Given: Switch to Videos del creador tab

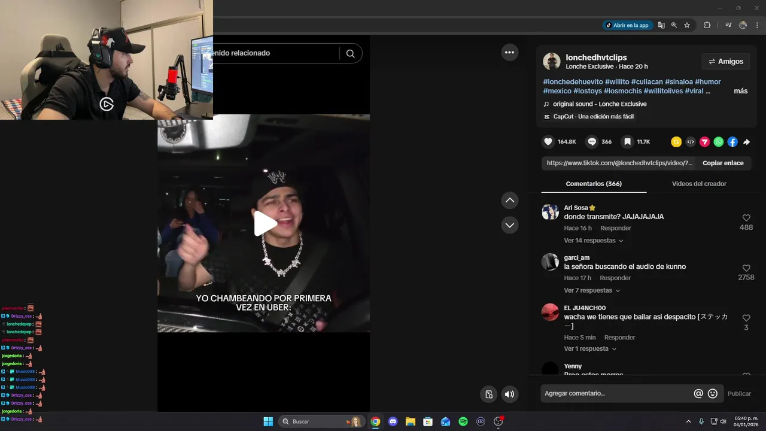Looking at the screenshot, I should coord(699,184).
